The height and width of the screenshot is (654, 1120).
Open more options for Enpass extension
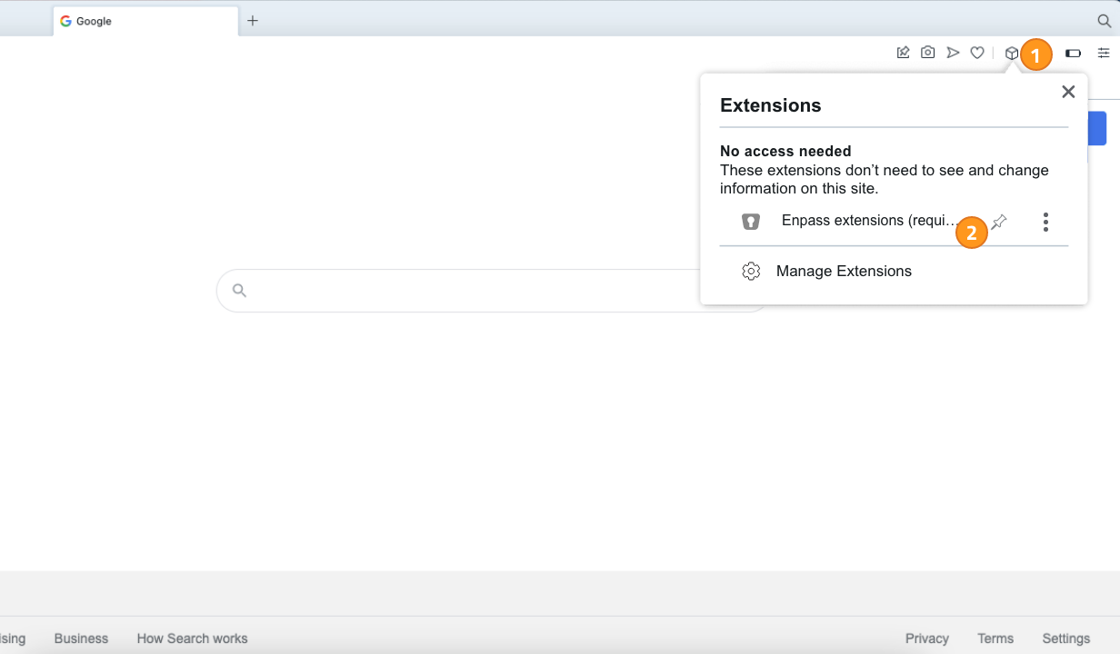(x=1045, y=222)
